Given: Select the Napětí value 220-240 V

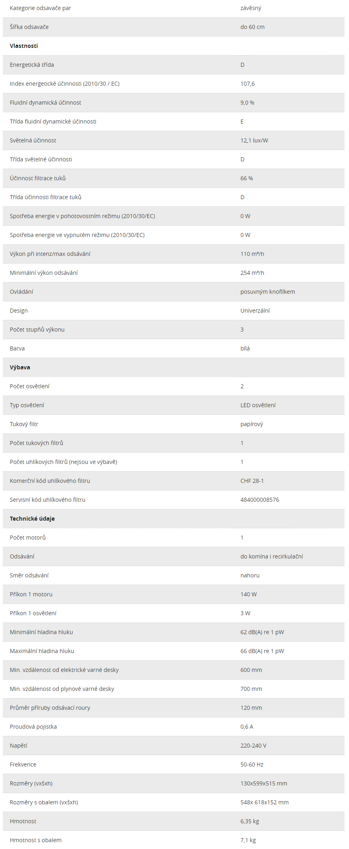Looking at the screenshot, I should (x=253, y=746).
